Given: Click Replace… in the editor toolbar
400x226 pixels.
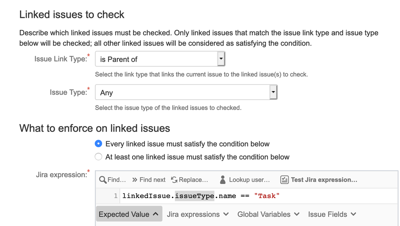Looking at the screenshot, I should click(x=189, y=180).
